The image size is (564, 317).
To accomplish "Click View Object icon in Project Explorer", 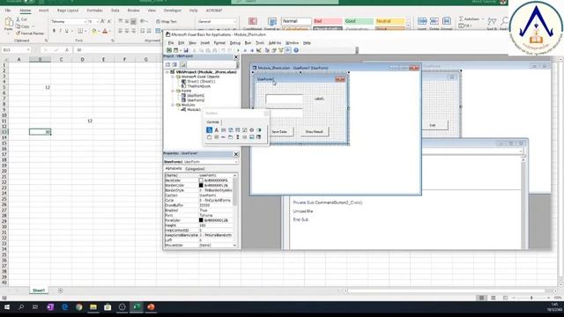I will click(174, 64).
